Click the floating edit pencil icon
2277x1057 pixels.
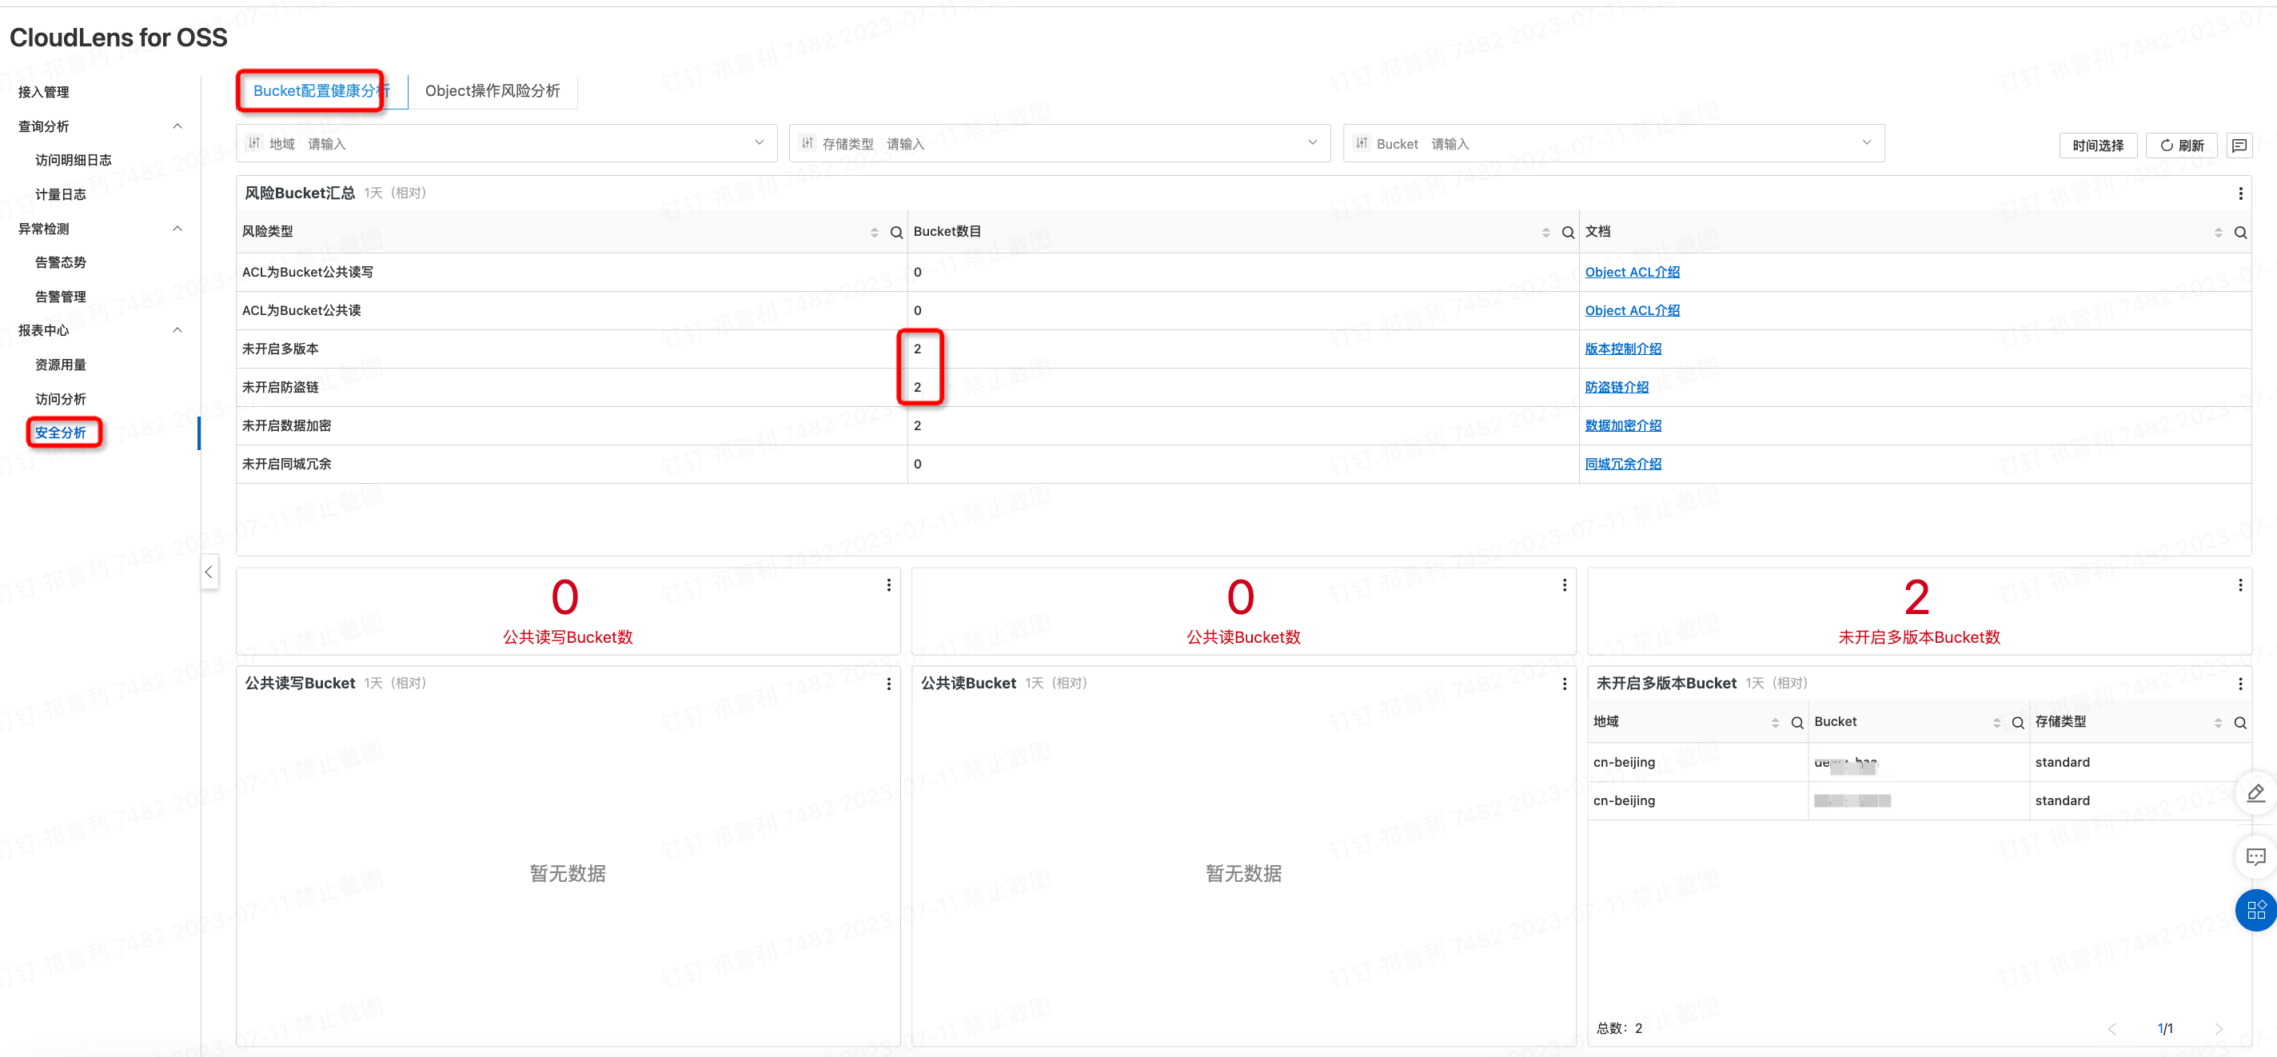click(2255, 793)
